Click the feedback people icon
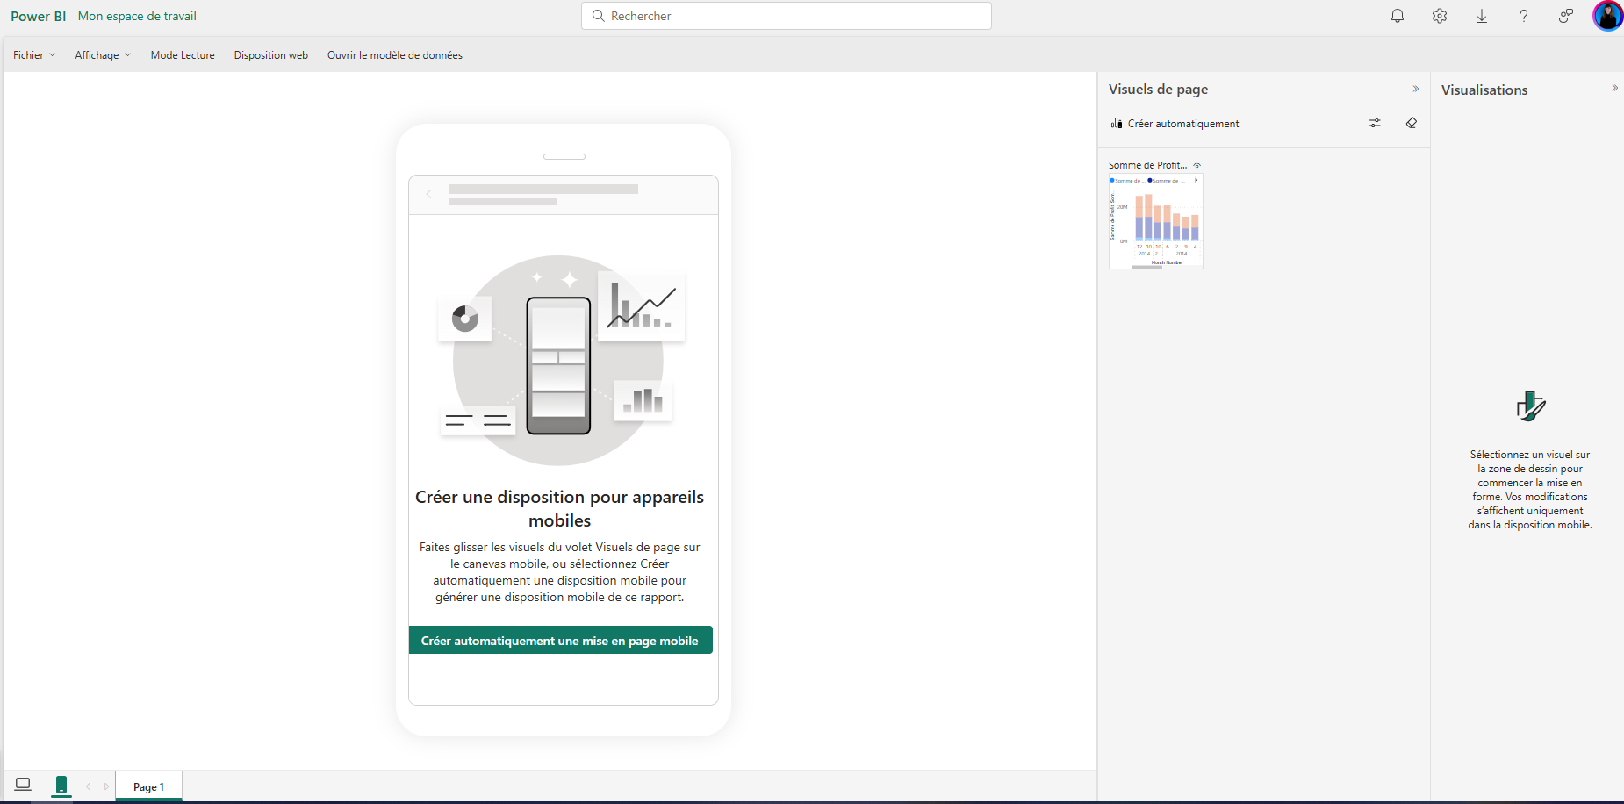 pyautogui.click(x=1566, y=16)
